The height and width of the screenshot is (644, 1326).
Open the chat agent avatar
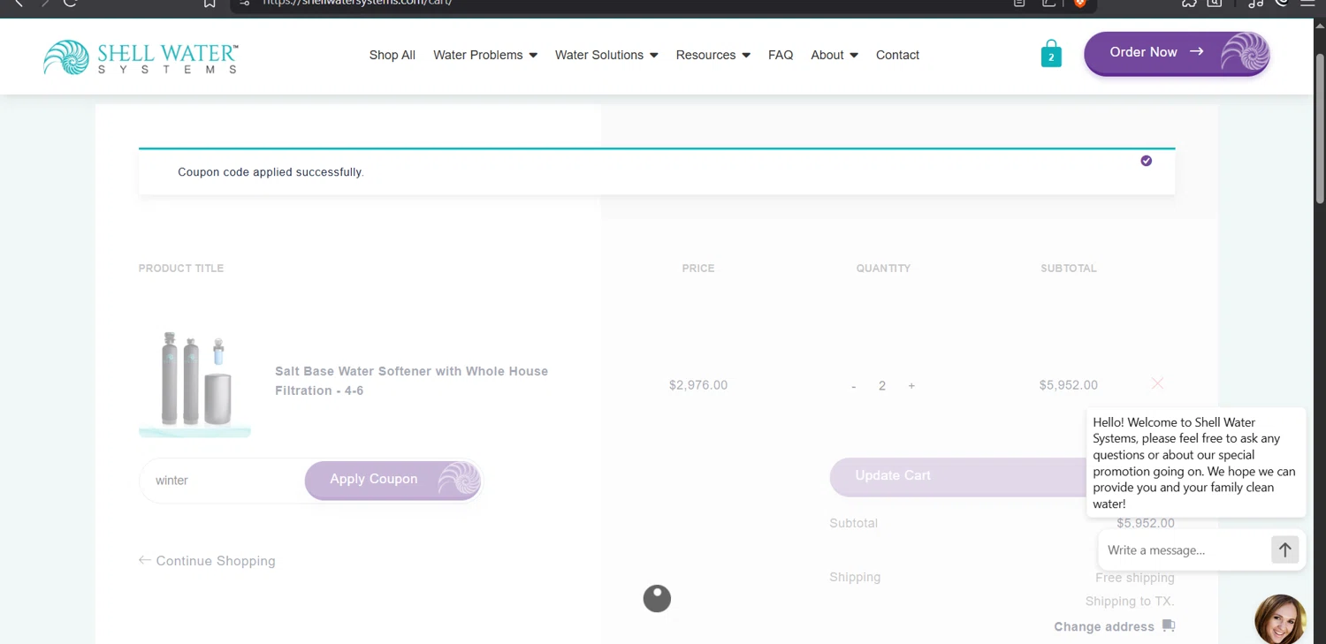(x=1280, y=618)
